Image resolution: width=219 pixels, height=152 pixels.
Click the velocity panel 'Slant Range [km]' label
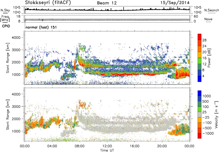pos(8,115)
